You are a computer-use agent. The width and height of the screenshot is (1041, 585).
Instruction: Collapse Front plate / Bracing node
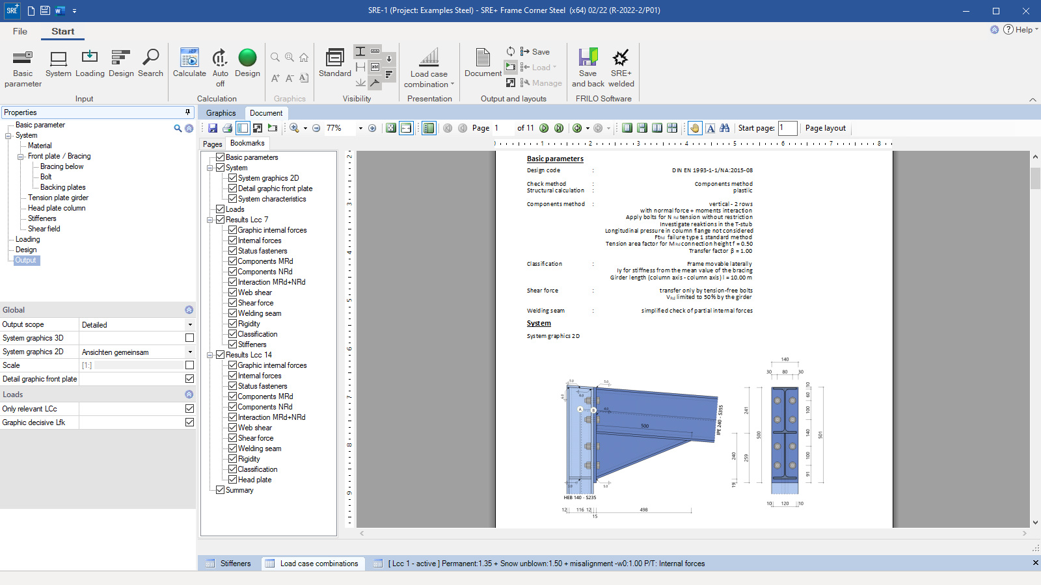pyautogui.click(x=20, y=156)
